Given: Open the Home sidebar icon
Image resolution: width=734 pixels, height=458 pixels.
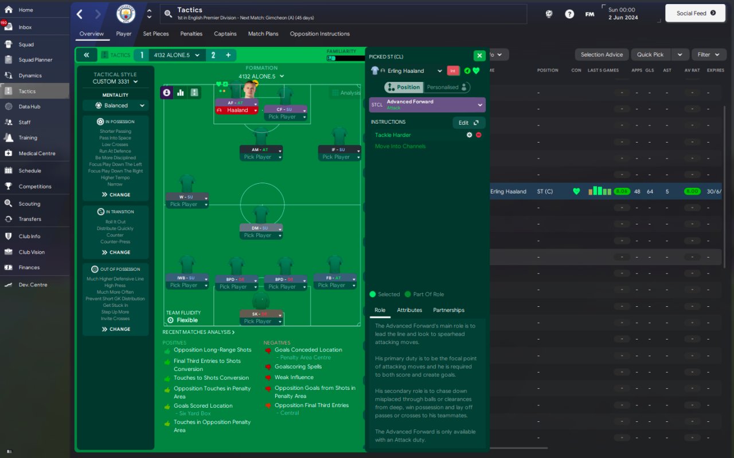Looking at the screenshot, I should click(8, 10).
